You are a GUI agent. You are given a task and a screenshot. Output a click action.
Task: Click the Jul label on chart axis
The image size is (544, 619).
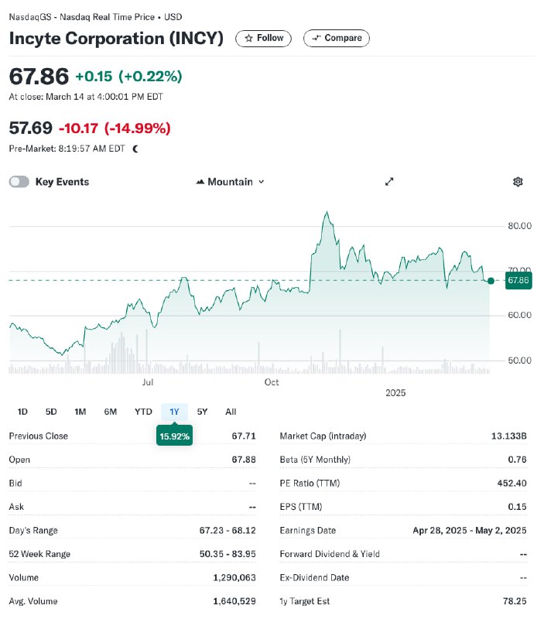tap(148, 382)
